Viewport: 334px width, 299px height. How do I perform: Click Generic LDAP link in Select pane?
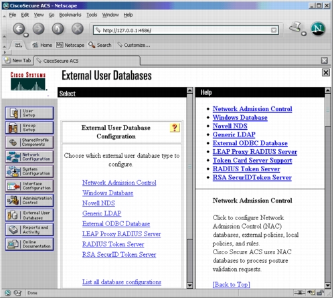click(x=102, y=214)
